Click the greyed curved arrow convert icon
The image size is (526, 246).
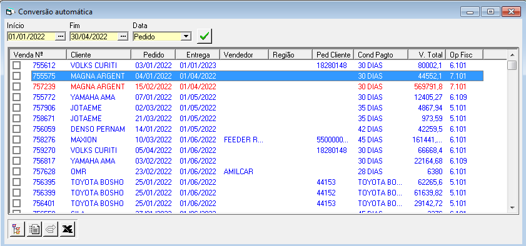click(x=51, y=229)
